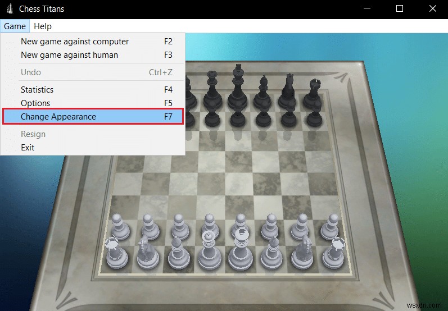This screenshot has height=311, width=448.
Task: Click black pawn in front of black queen
Action: pos(212,115)
